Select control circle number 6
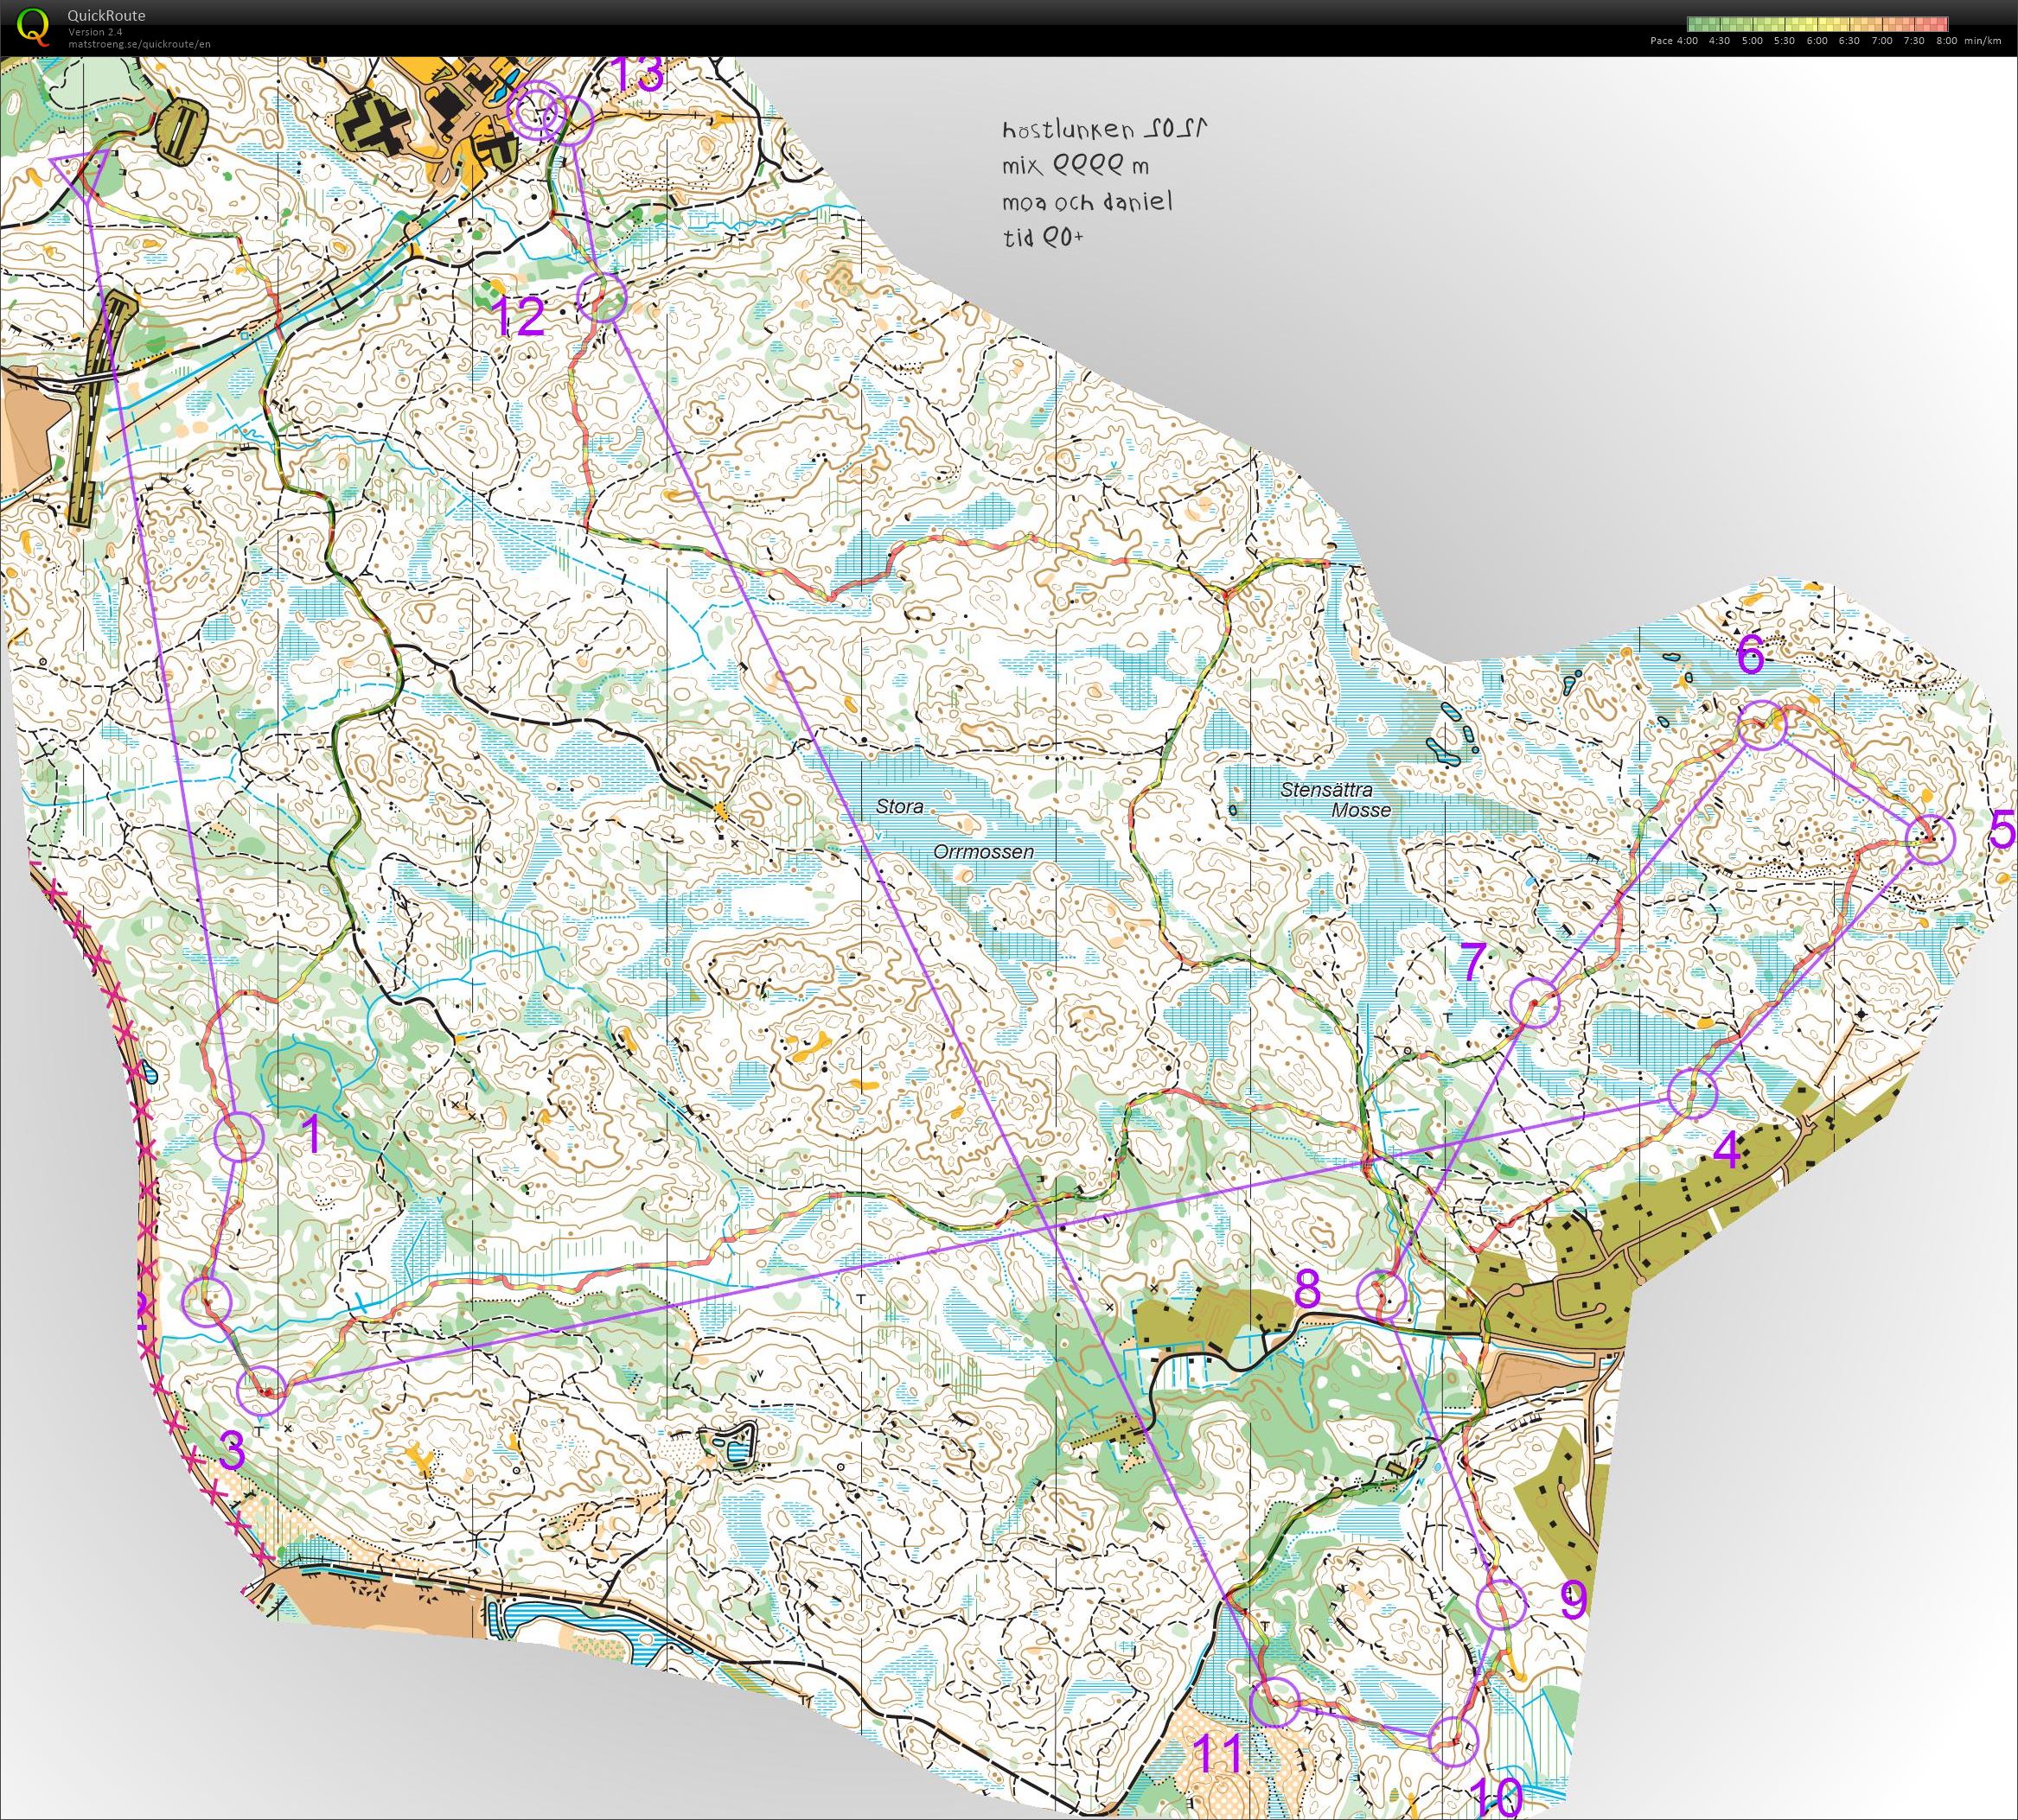 click(1762, 725)
